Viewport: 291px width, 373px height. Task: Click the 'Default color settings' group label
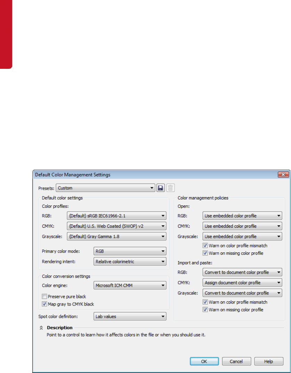pyautogui.click(x=62, y=197)
